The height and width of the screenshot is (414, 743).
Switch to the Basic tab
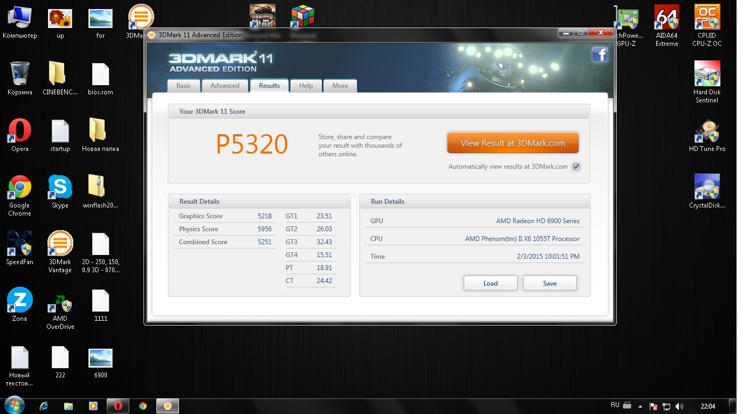[x=184, y=86]
